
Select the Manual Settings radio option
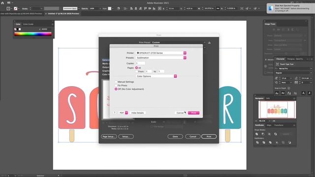(x=116, y=82)
